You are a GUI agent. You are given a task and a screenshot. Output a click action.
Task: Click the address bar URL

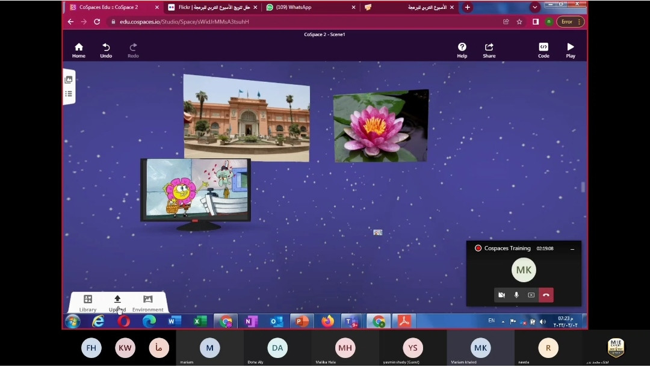[185, 22]
